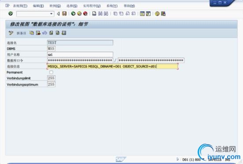The image size is (243, 164).
Task: Click status bar system info D01 (1) 800
Action: tap(191, 160)
